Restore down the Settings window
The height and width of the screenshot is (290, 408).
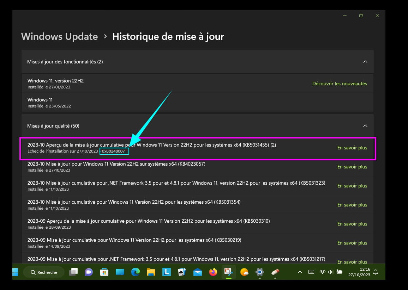coord(361,16)
